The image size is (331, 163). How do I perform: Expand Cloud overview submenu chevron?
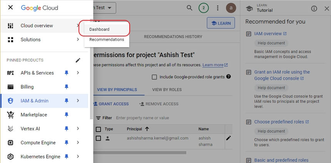[78, 26]
